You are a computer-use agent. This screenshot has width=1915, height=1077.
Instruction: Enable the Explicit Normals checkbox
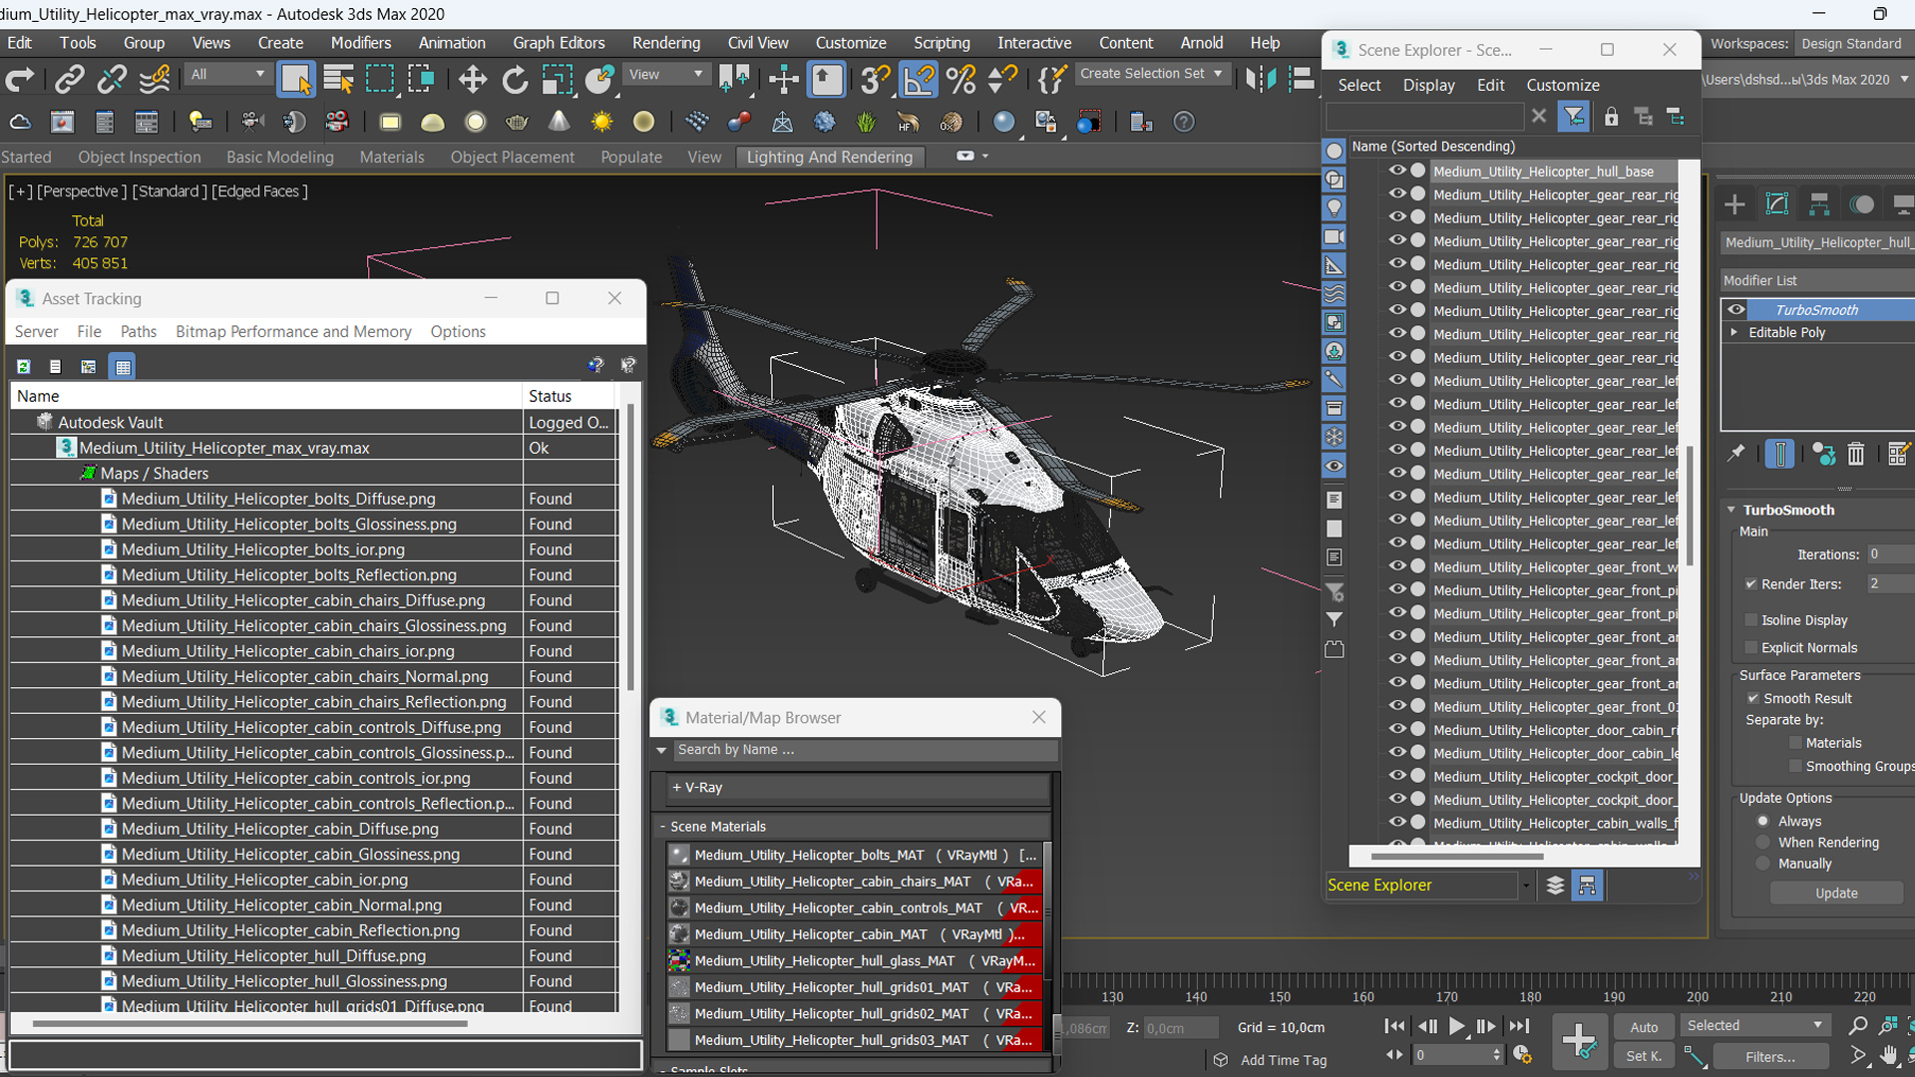[x=1751, y=648]
